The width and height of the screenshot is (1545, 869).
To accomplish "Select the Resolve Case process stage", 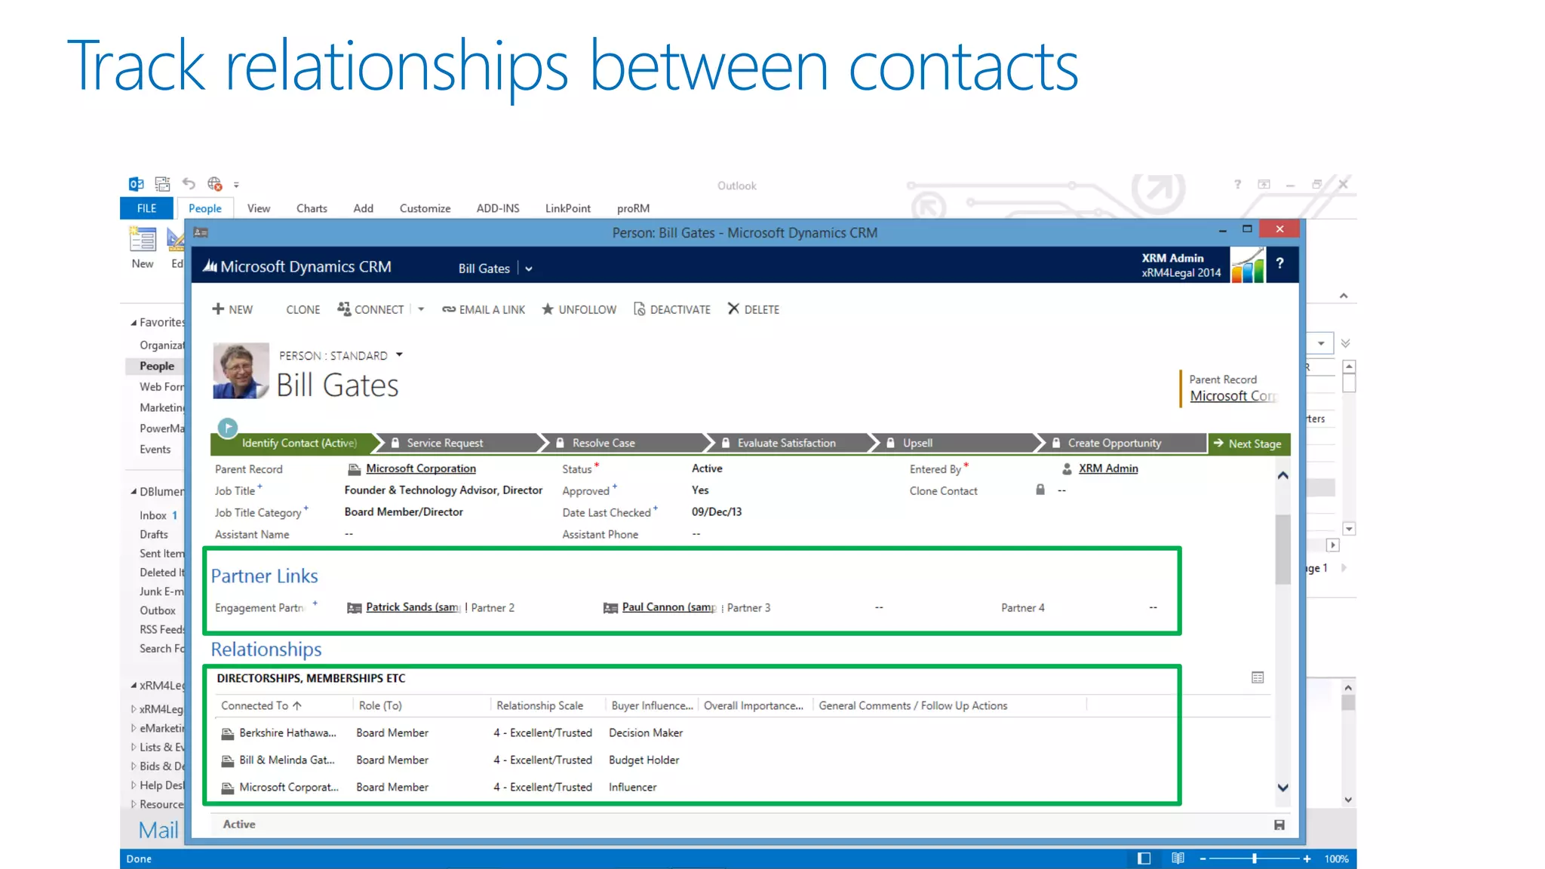I will click(x=604, y=444).
